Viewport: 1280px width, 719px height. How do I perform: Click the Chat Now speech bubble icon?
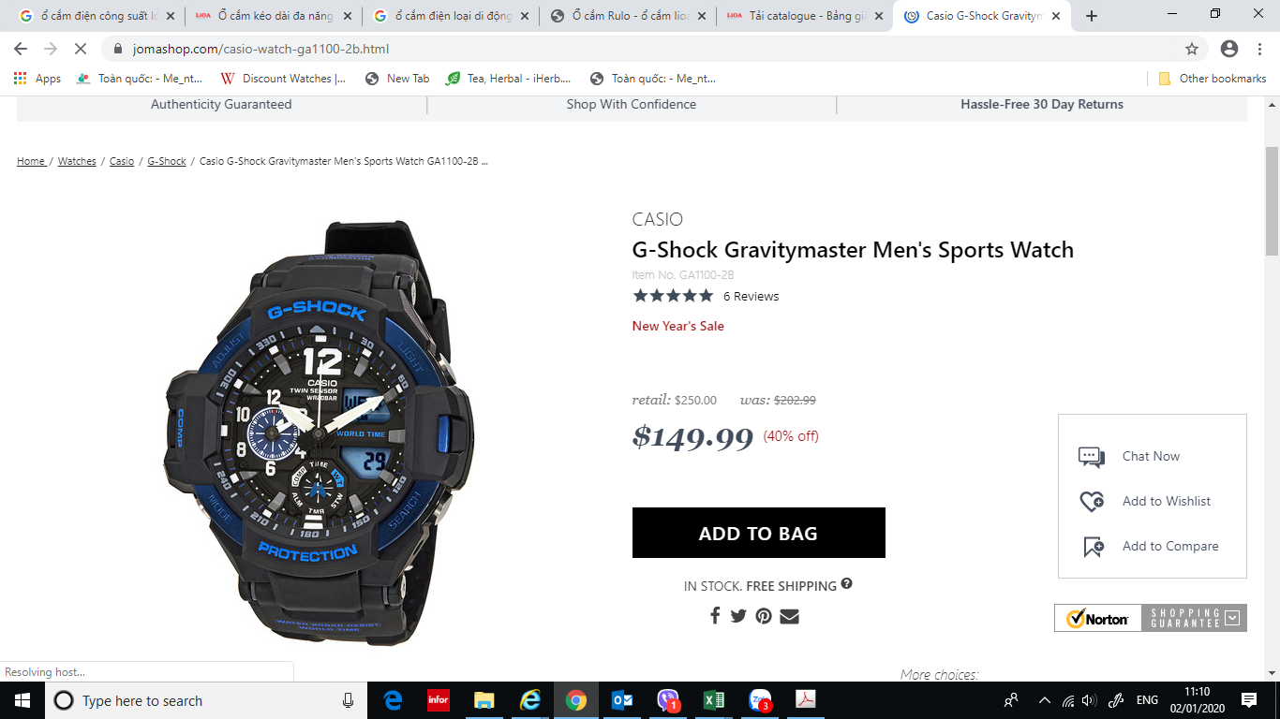(1092, 457)
